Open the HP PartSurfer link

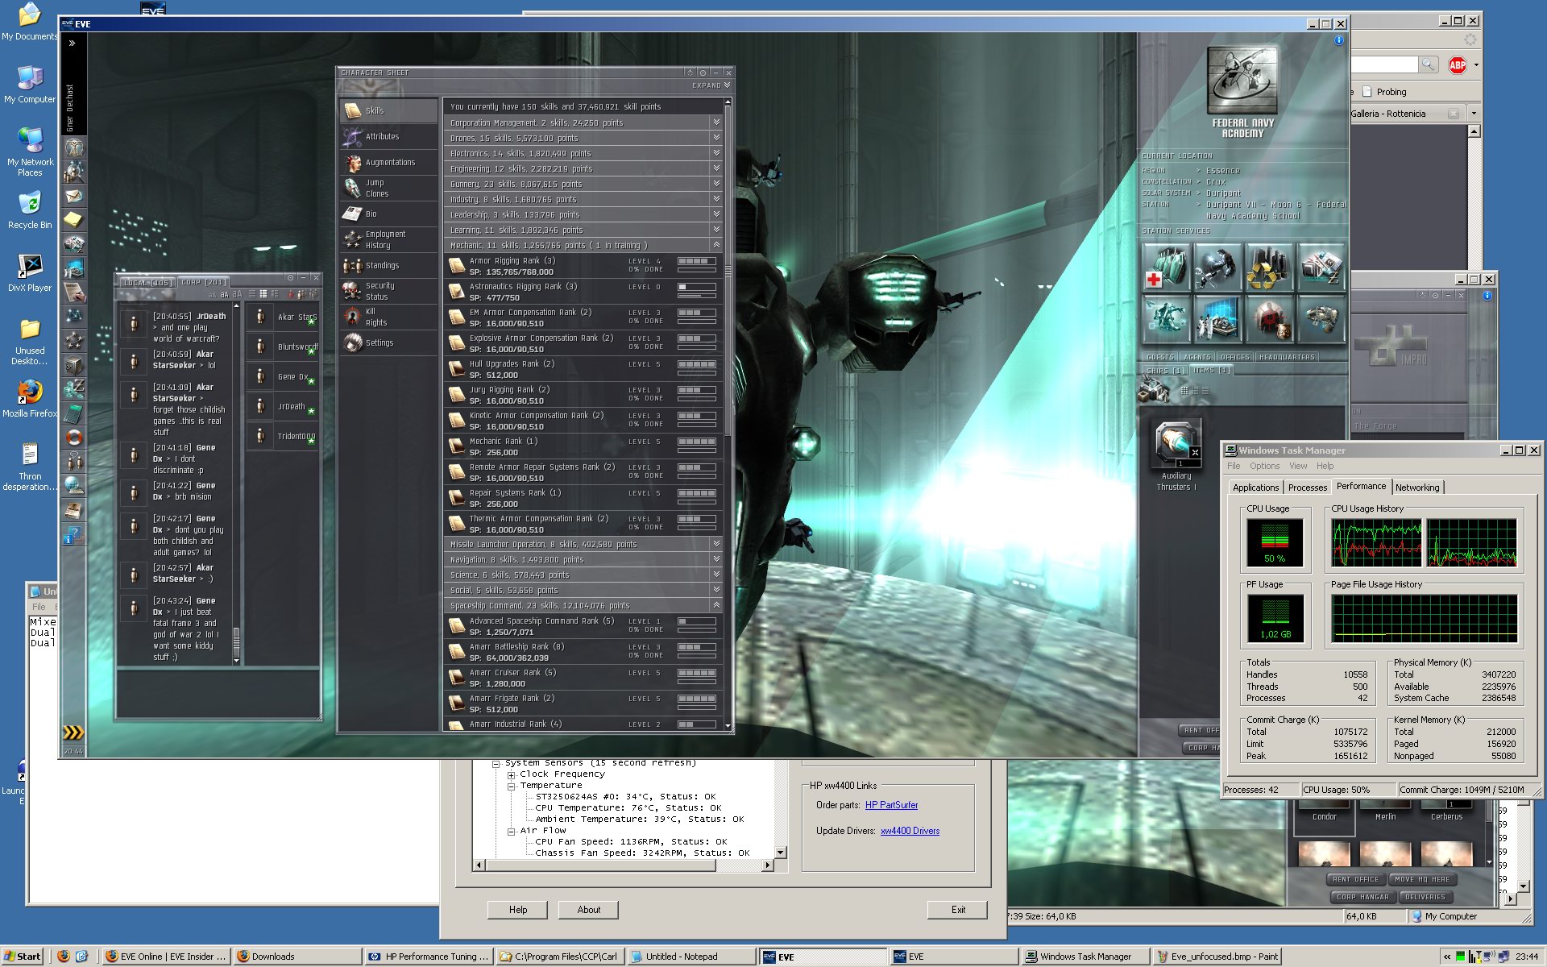tap(891, 805)
